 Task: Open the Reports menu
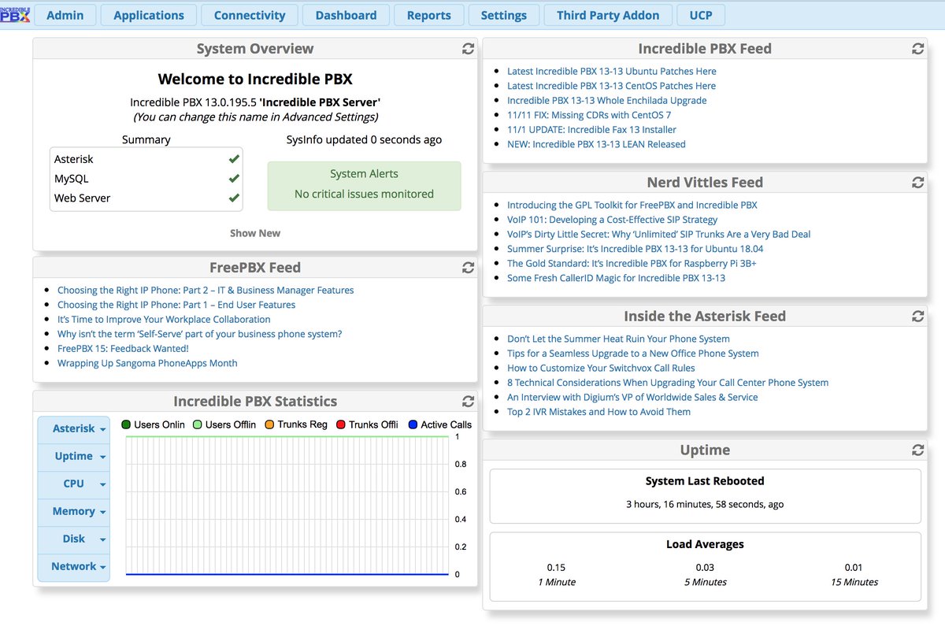tap(429, 15)
